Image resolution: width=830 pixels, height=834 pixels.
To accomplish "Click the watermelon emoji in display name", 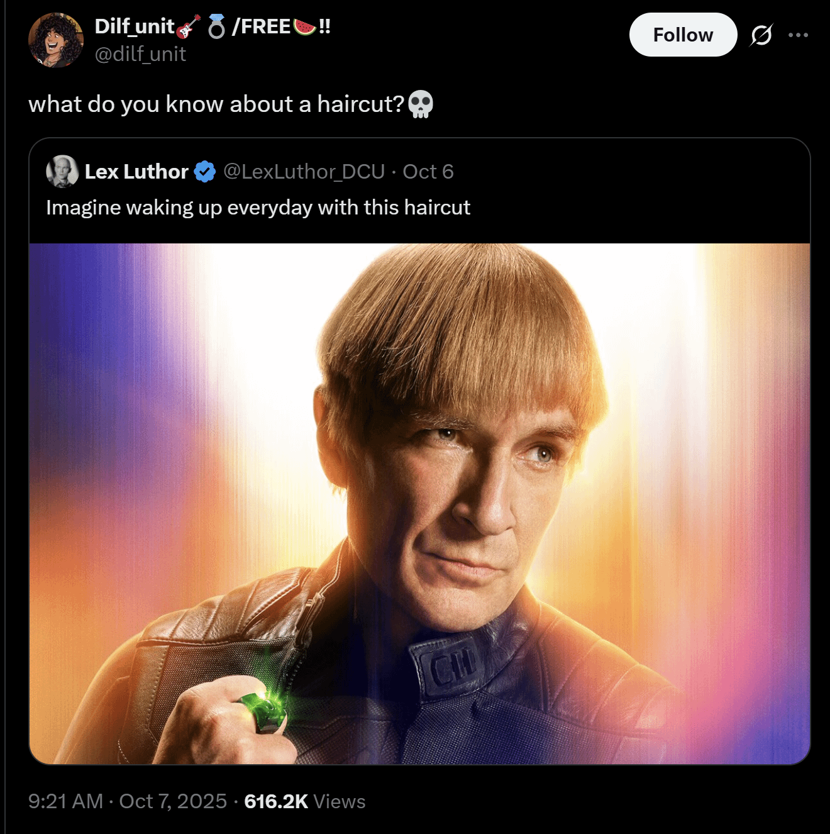I will [304, 27].
